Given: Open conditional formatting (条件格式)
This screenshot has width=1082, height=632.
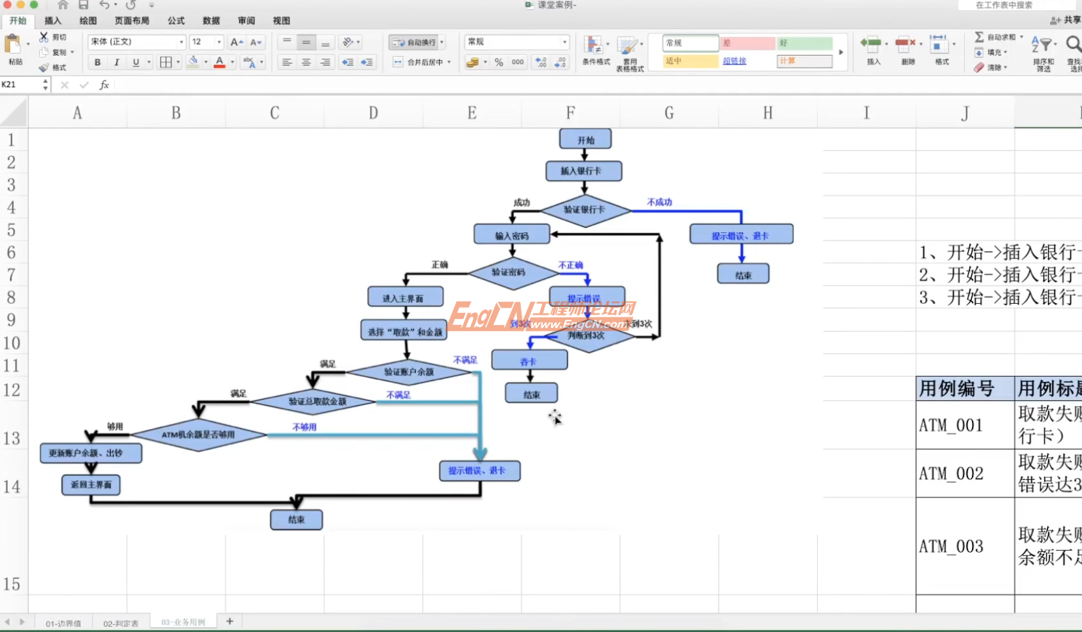Looking at the screenshot, I should coord(595,52).
